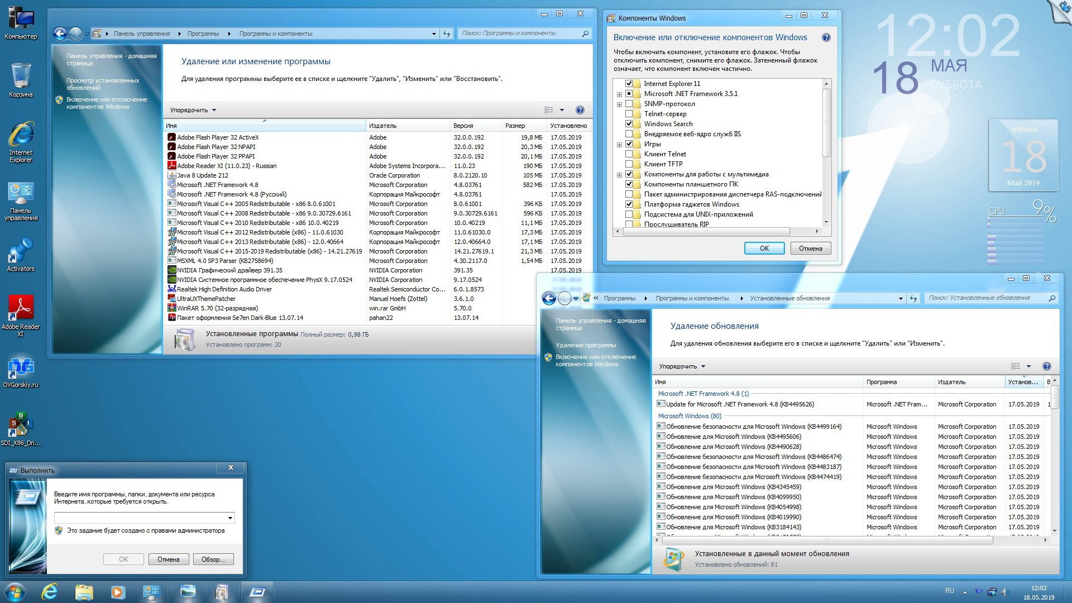Enable the Клиент TFTP checkbox
Viewport: 1072px width, 603px height.
629,164
